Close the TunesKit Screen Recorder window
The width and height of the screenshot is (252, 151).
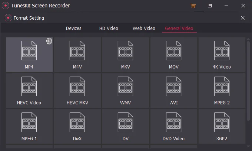(243, 6)
